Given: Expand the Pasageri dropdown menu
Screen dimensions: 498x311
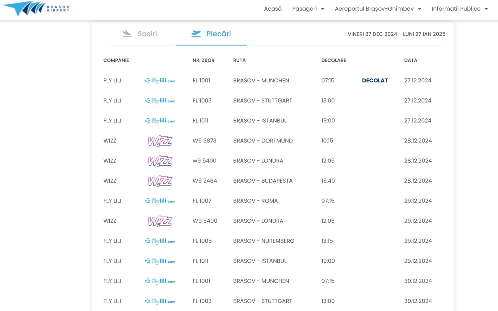Looking at the screenshot, I should pos(308,9).
